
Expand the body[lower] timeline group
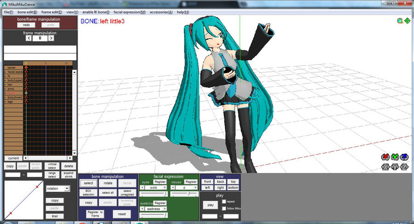[x=5, y=97]
